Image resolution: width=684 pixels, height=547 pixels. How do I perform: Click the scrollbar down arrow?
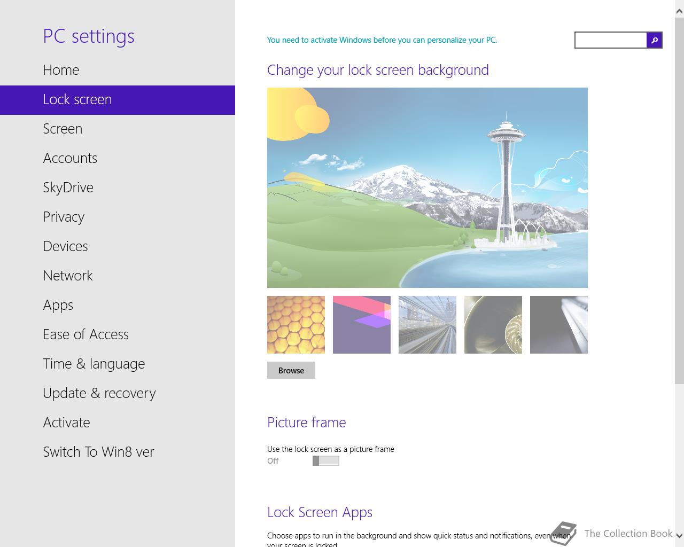tap(679, 536)
